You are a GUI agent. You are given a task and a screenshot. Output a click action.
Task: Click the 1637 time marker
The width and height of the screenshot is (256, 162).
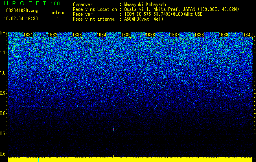pos(175,35)
